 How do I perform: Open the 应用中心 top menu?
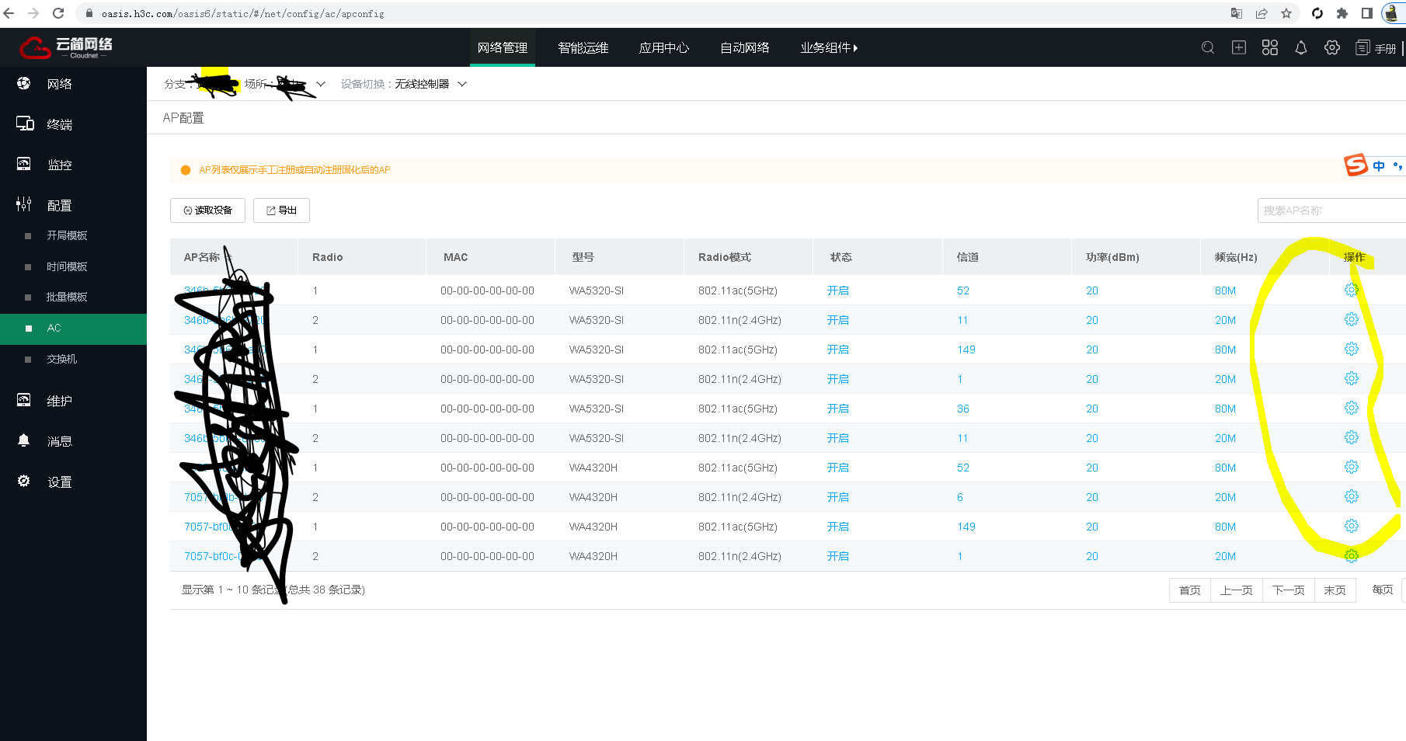coord(663,48)
